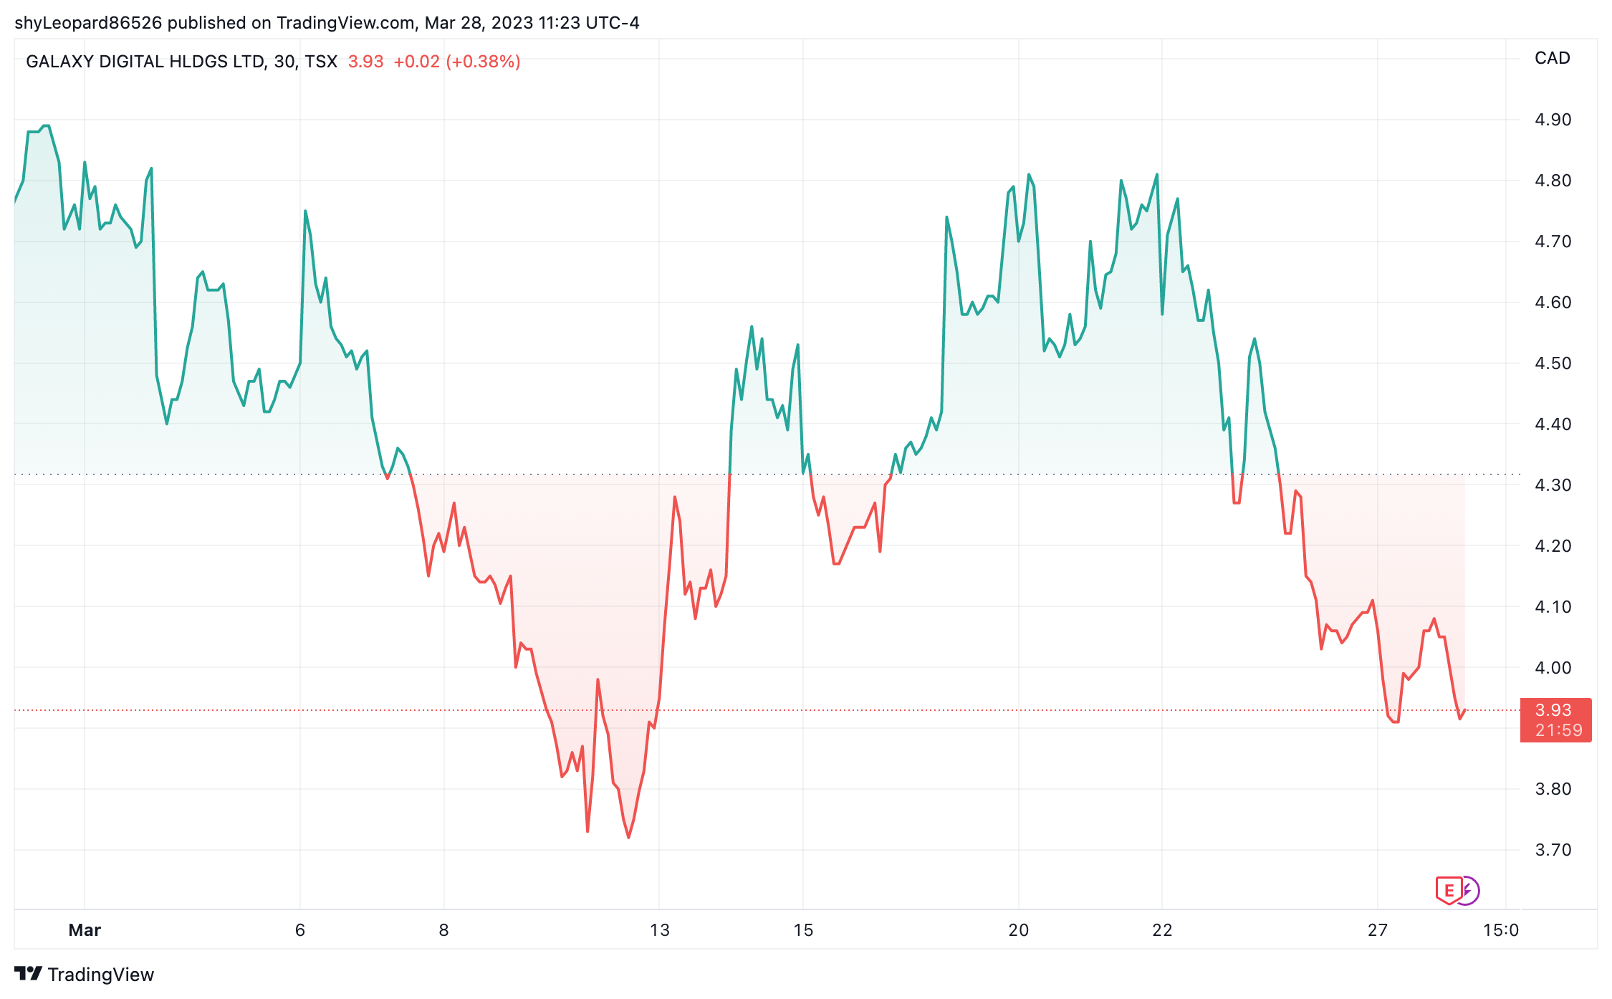Click the 4.90 price scale label
This screenshot has width=1612, height=999.
pos(1553,120)
